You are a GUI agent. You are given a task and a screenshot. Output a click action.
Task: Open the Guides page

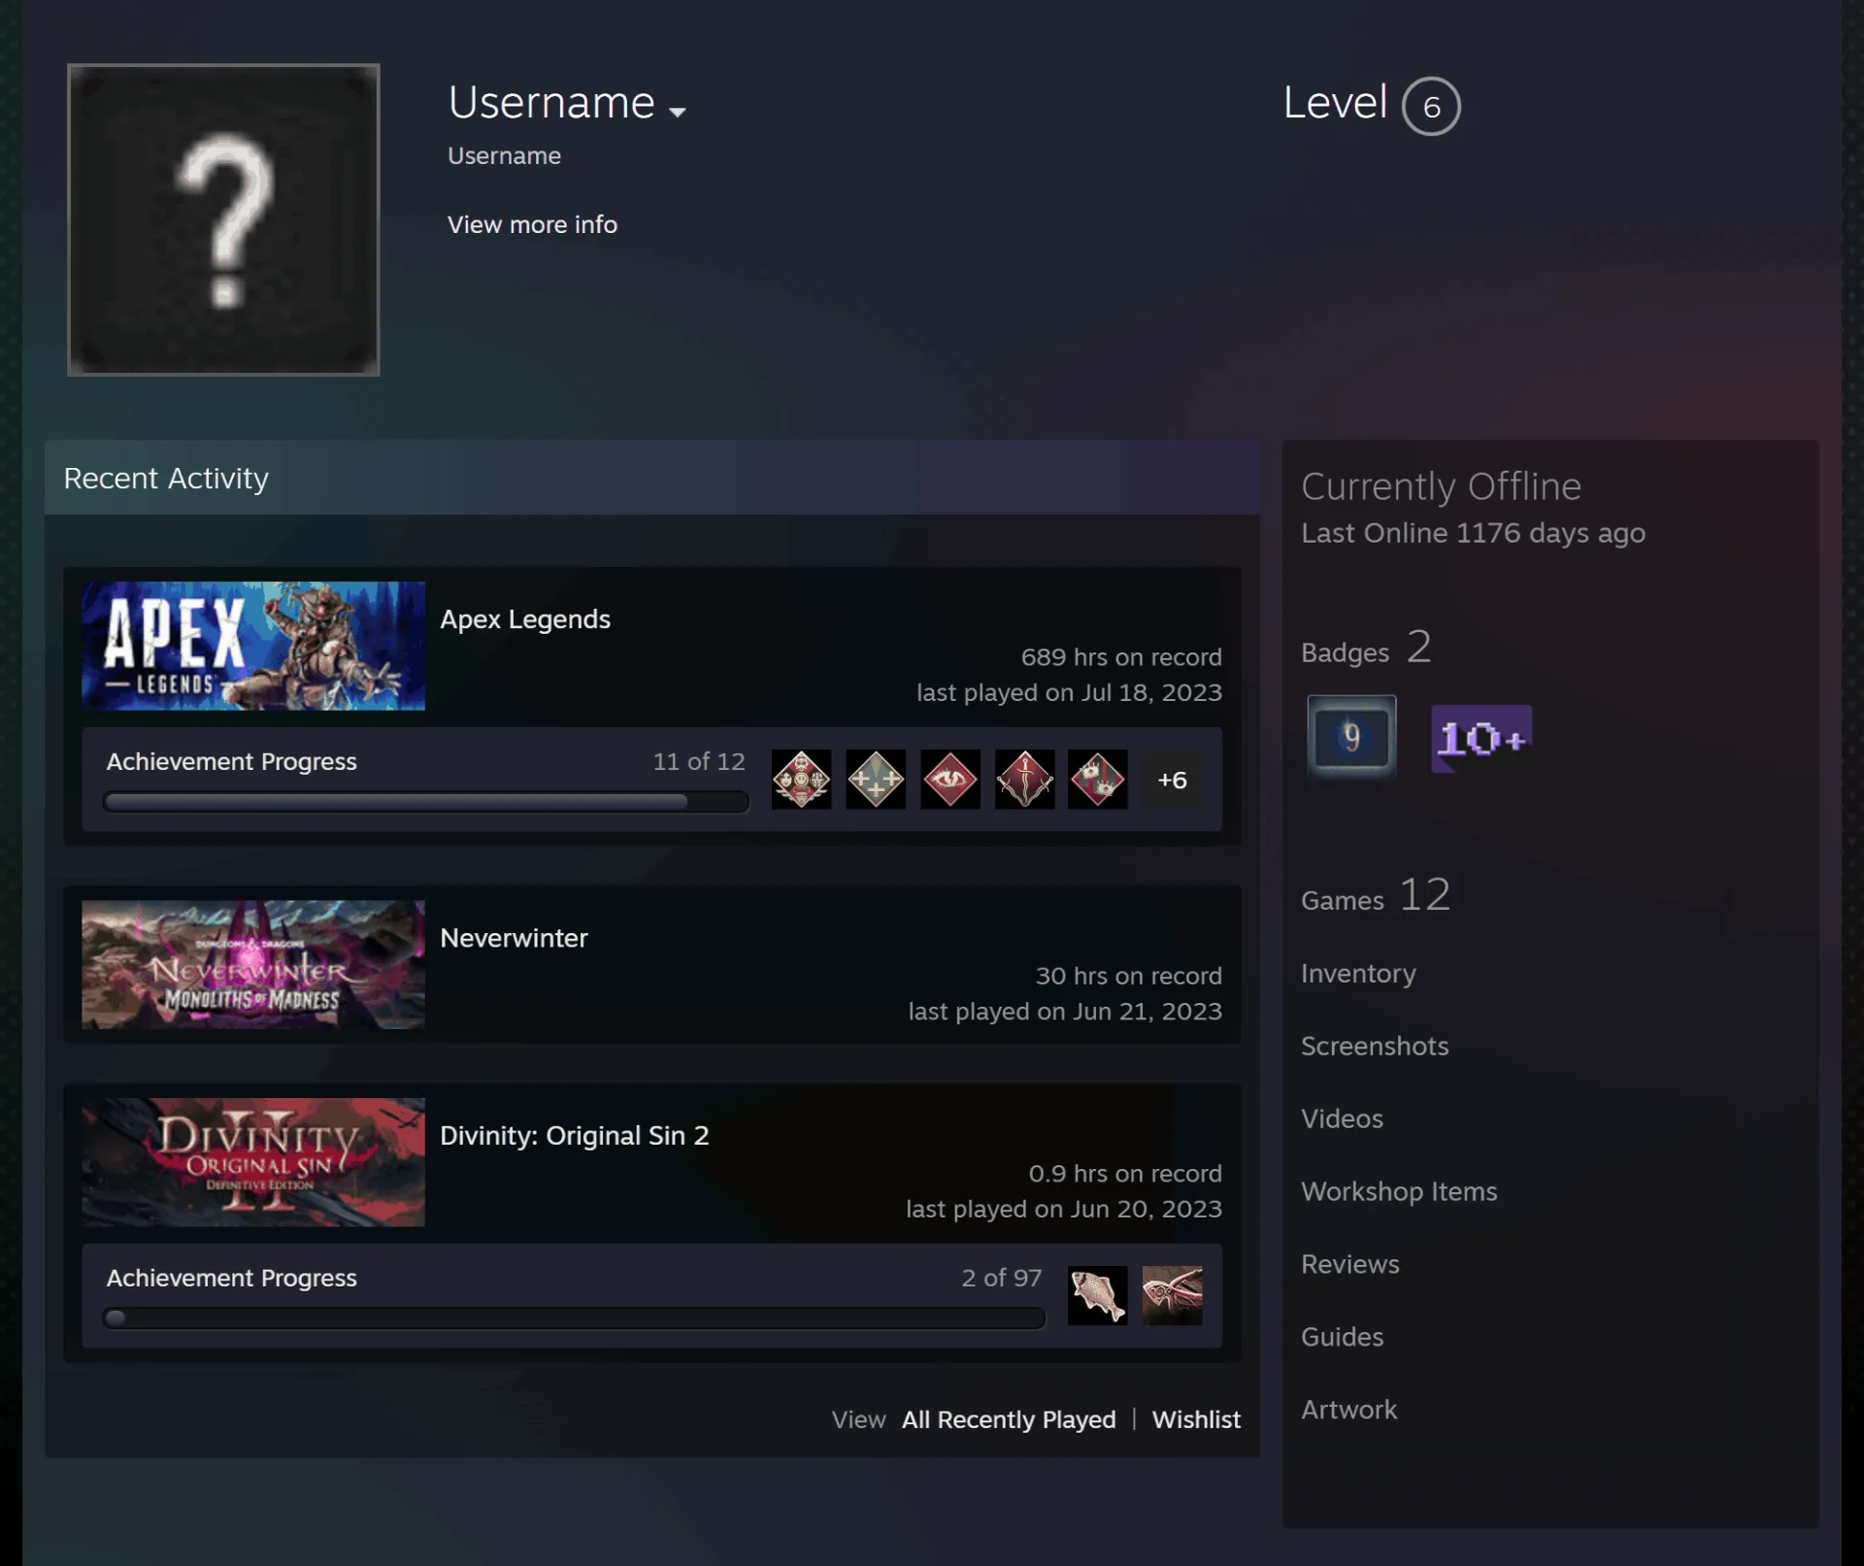tap(1342, 1337)
